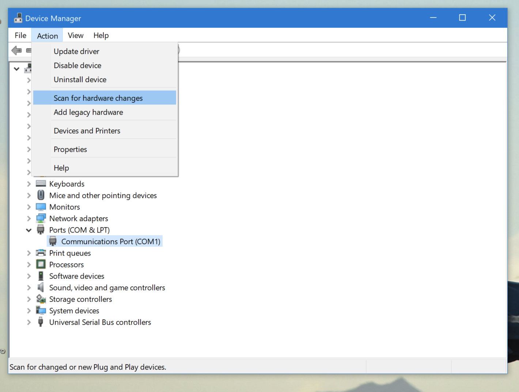Select the Monitors label

click(65, 207)
